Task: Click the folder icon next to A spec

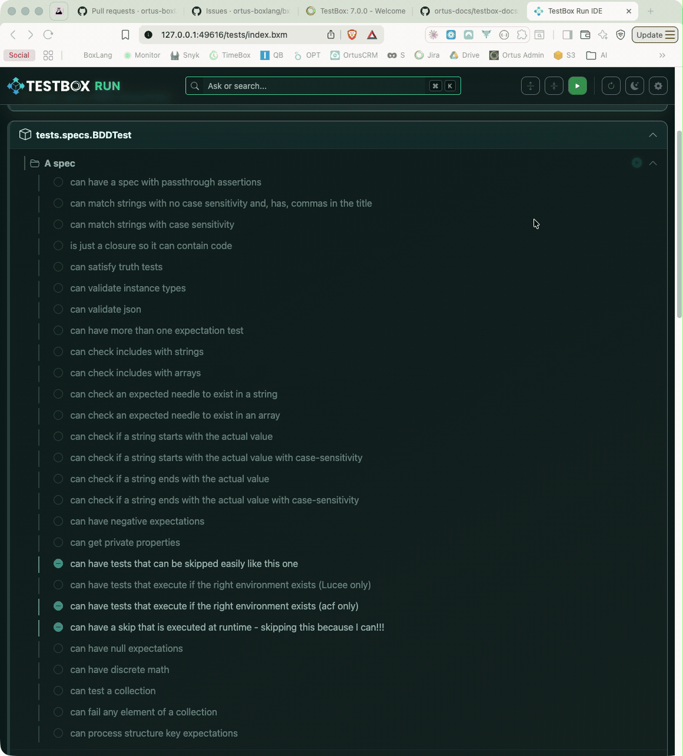Action: point(35,163)
